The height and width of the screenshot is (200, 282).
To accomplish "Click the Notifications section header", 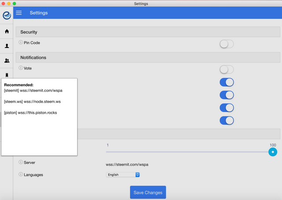I will pyautogui.click(x=148, y=57).
